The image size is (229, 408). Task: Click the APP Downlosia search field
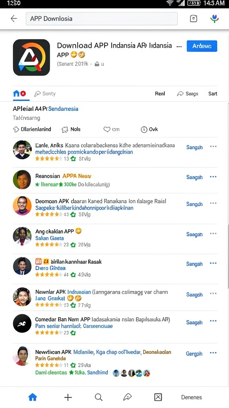pos(101,18)
